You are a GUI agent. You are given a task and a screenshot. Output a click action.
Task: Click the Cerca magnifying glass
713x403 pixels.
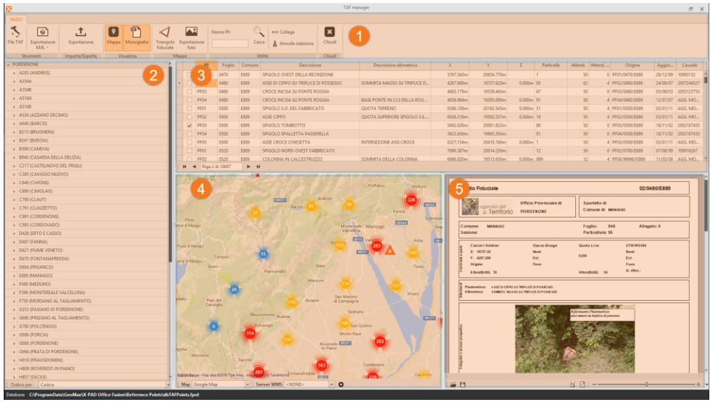coord(259,32)
